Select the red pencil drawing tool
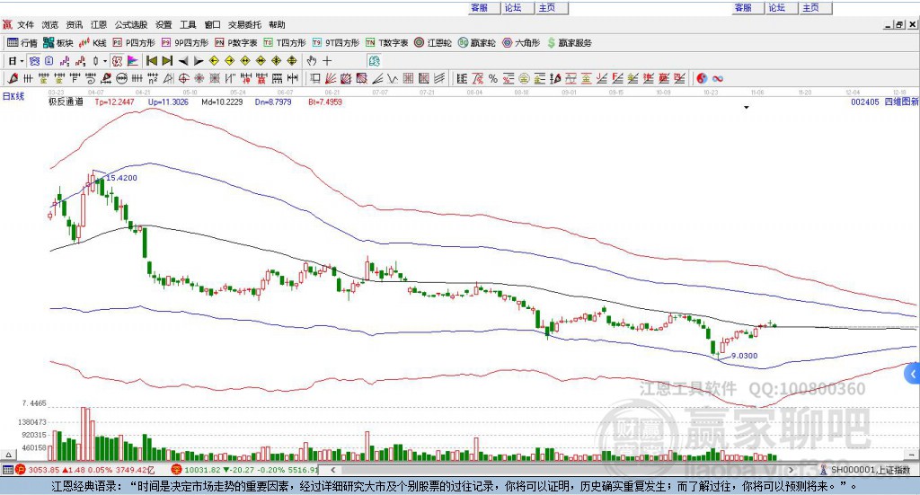 point(13,78)
